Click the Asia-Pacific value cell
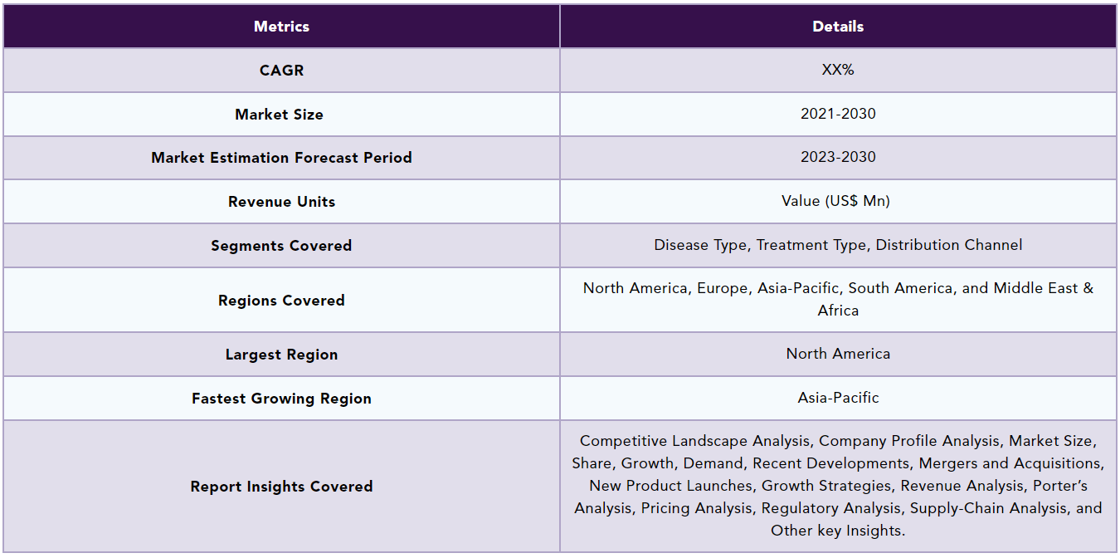1120x558 pixels. click(x=838, y=399)
